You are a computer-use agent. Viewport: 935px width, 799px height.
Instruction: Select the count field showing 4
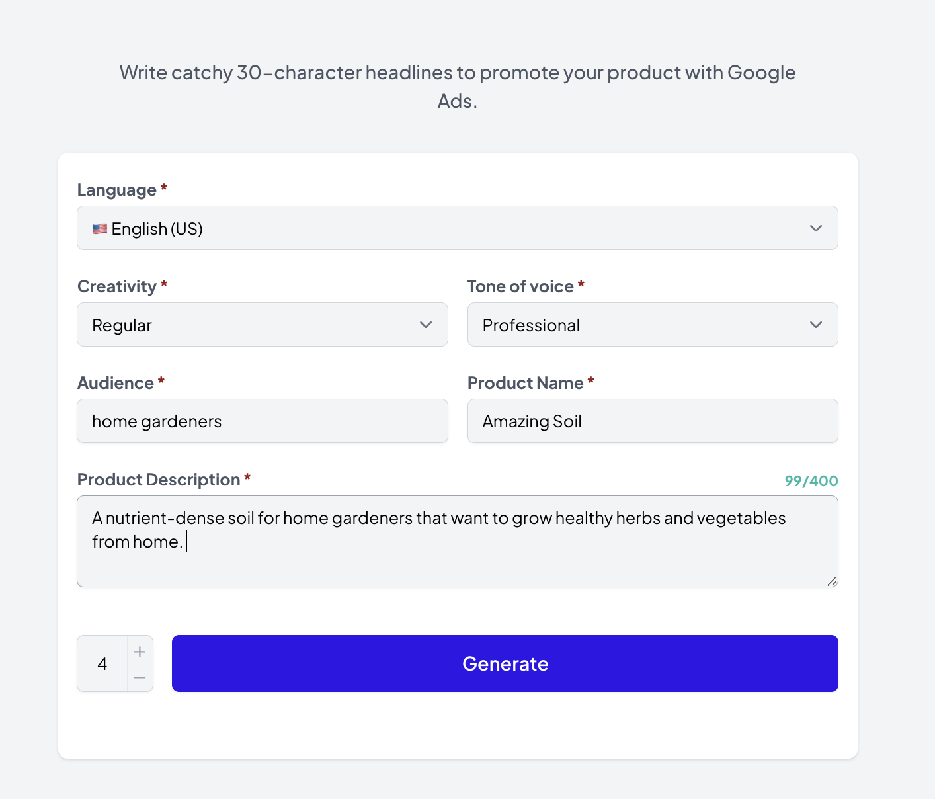point(102,664)
